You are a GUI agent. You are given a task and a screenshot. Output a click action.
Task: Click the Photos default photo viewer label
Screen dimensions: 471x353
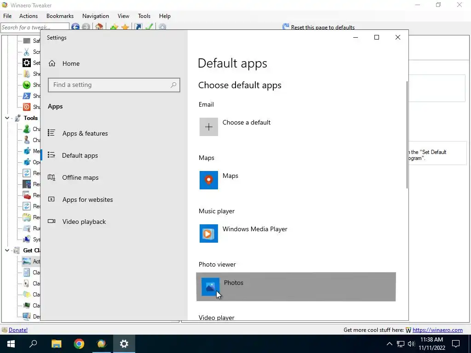tap(233, 283)
